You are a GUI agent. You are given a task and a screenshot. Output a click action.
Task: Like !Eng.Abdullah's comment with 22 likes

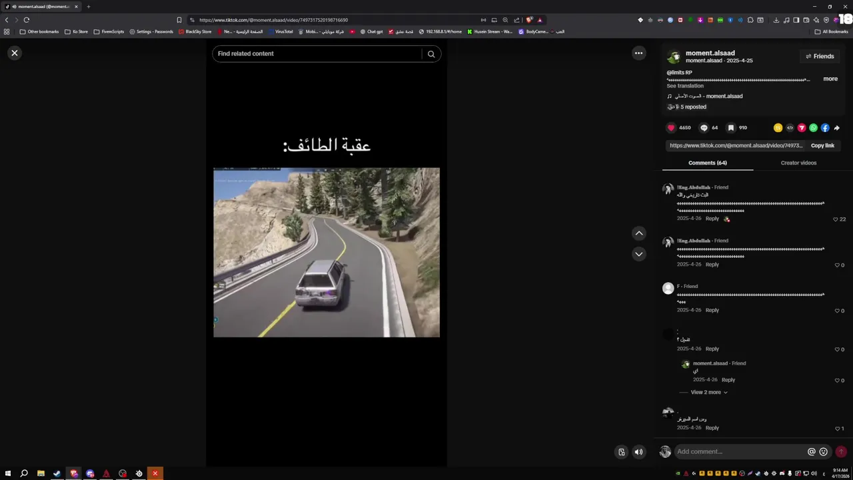coord(836,219)
